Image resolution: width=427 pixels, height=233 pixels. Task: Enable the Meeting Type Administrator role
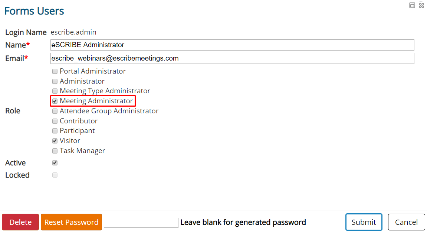coord(55,91)
